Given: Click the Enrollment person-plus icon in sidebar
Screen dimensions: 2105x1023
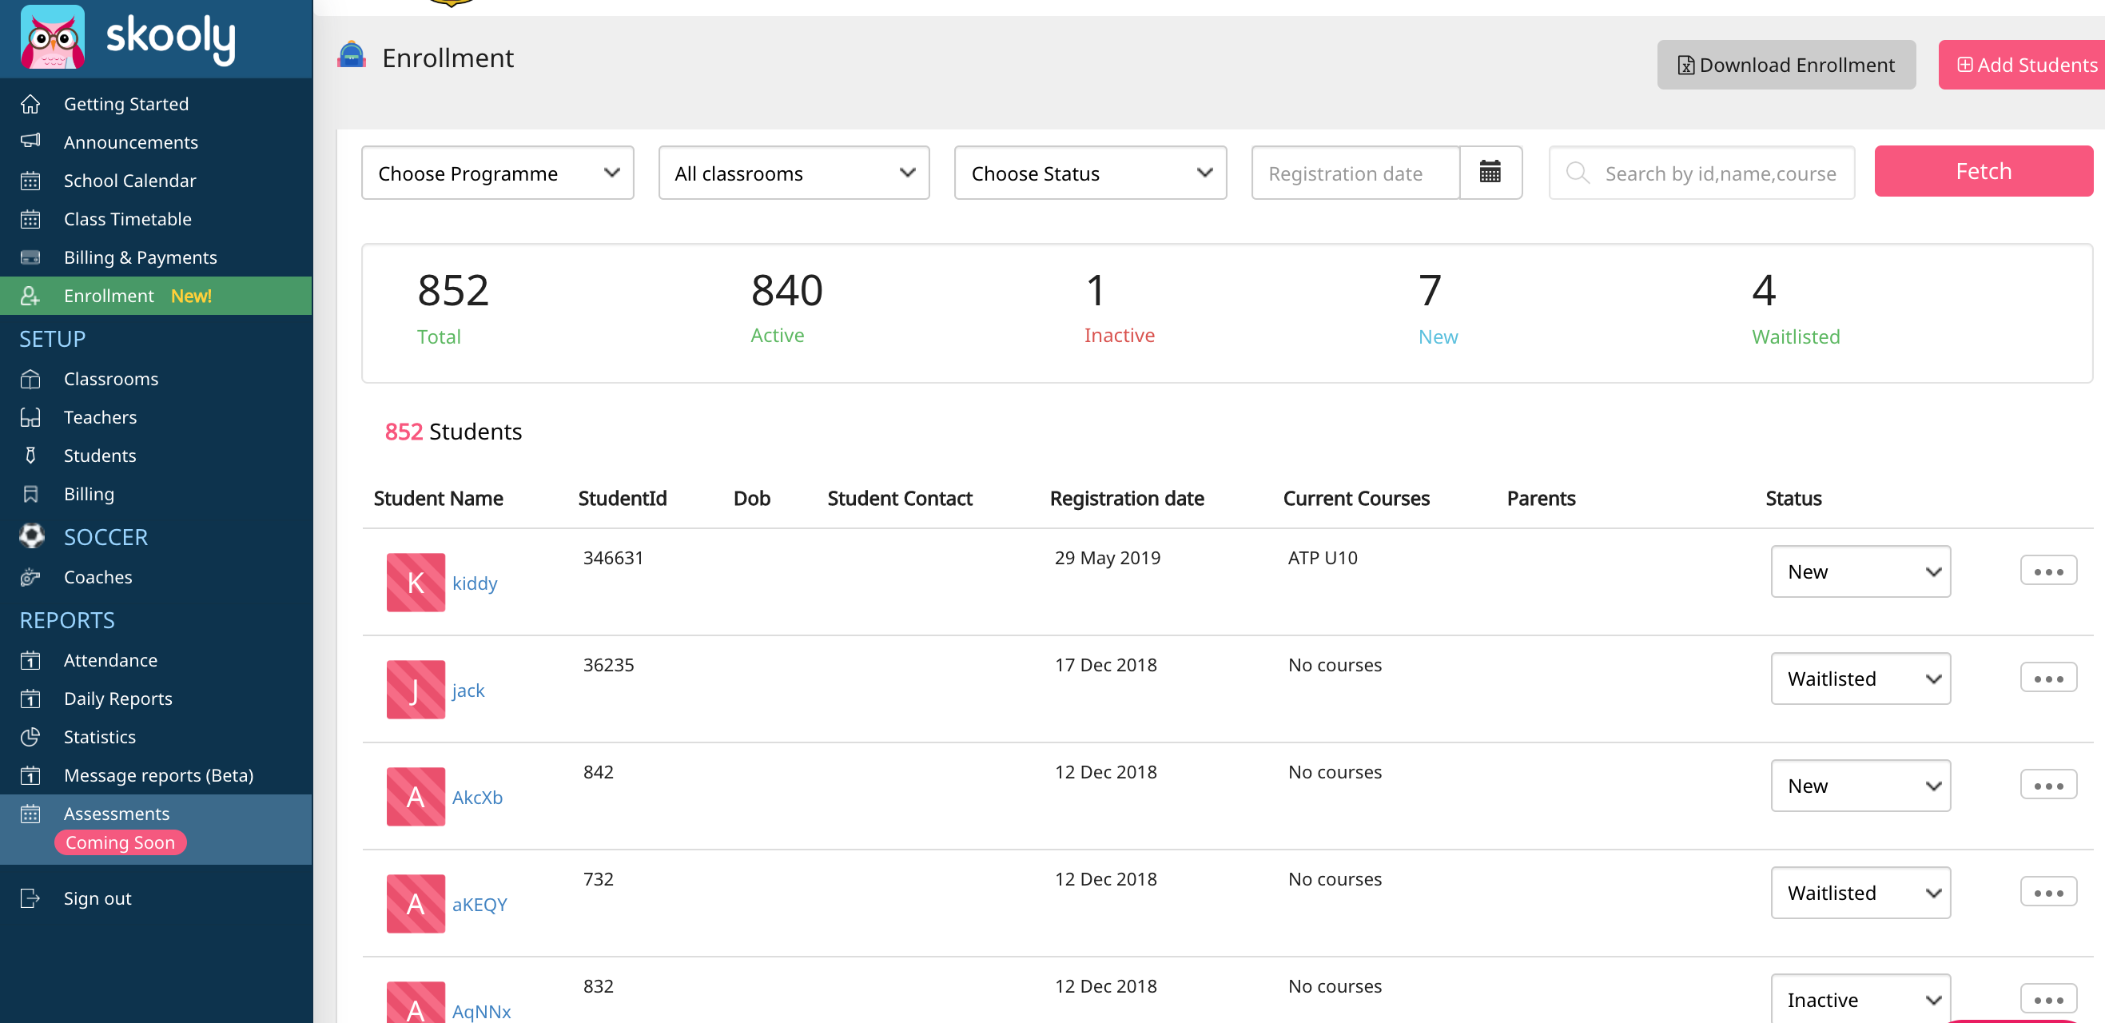Looking at the screenshot, I should coord(30,296).
